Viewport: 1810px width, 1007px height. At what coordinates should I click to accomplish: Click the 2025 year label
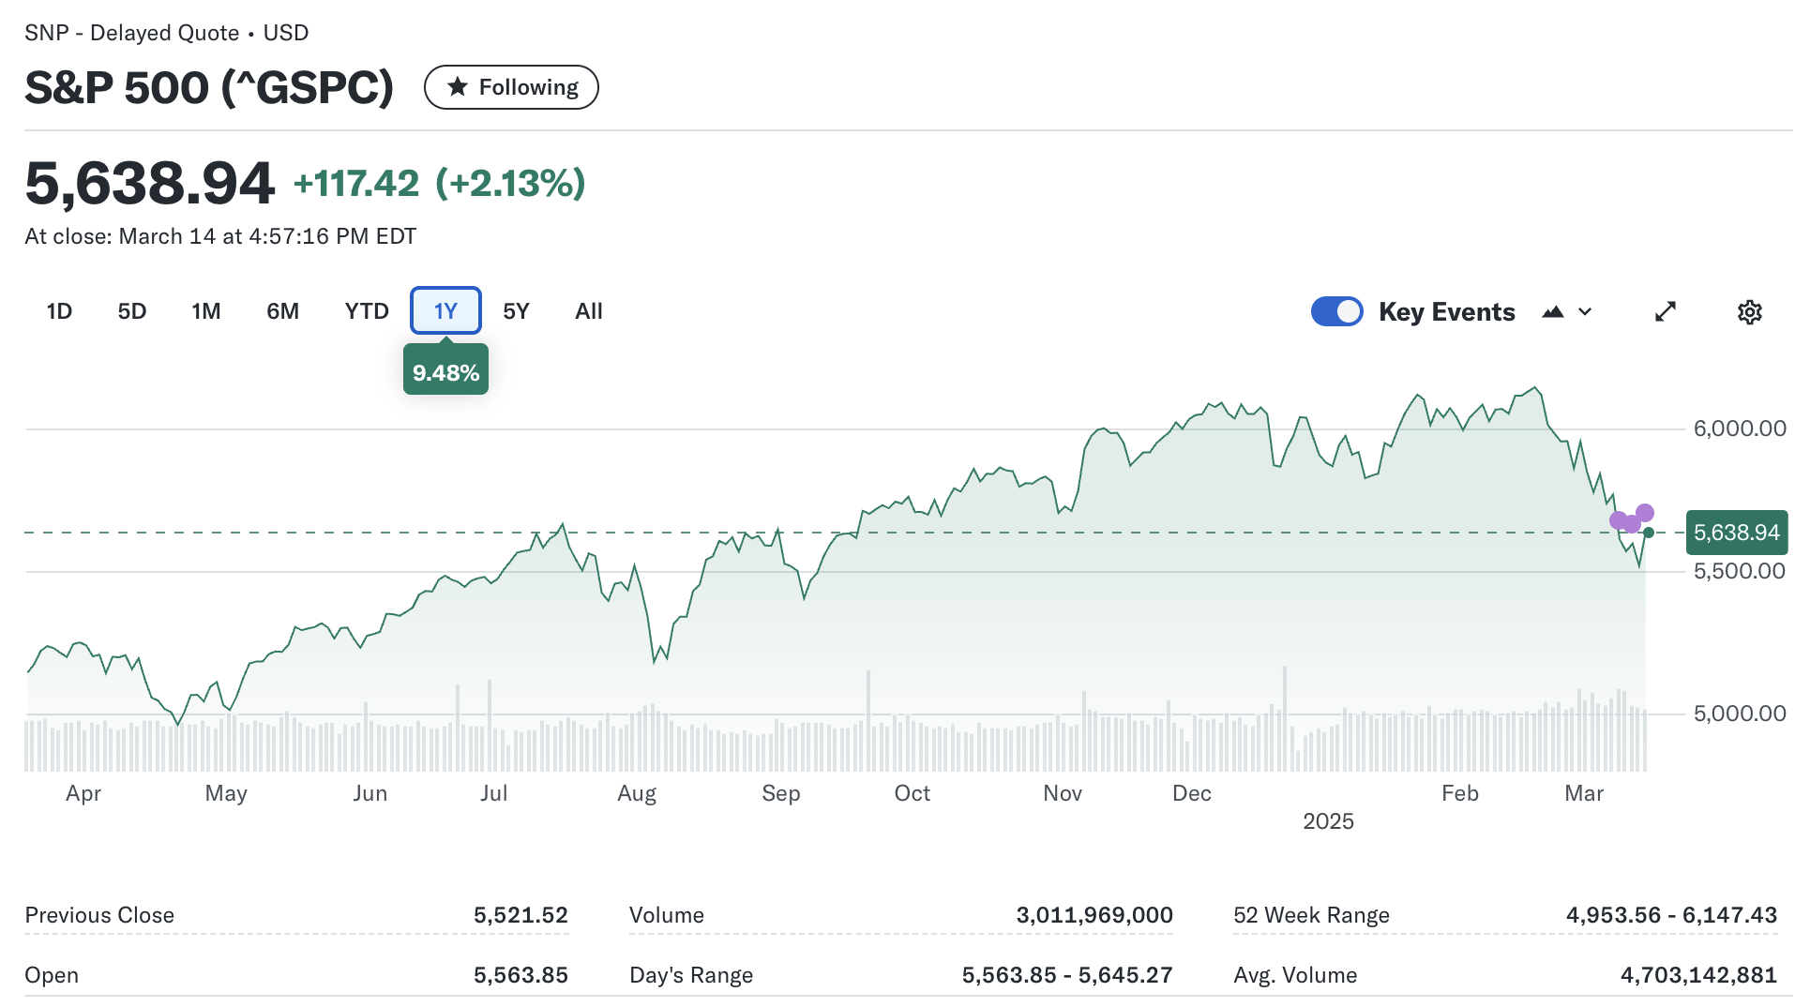[x=1328, y=821]
